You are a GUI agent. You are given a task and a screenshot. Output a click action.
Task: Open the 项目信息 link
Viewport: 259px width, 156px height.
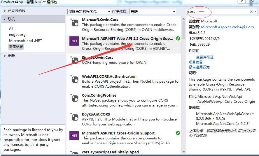196,62
